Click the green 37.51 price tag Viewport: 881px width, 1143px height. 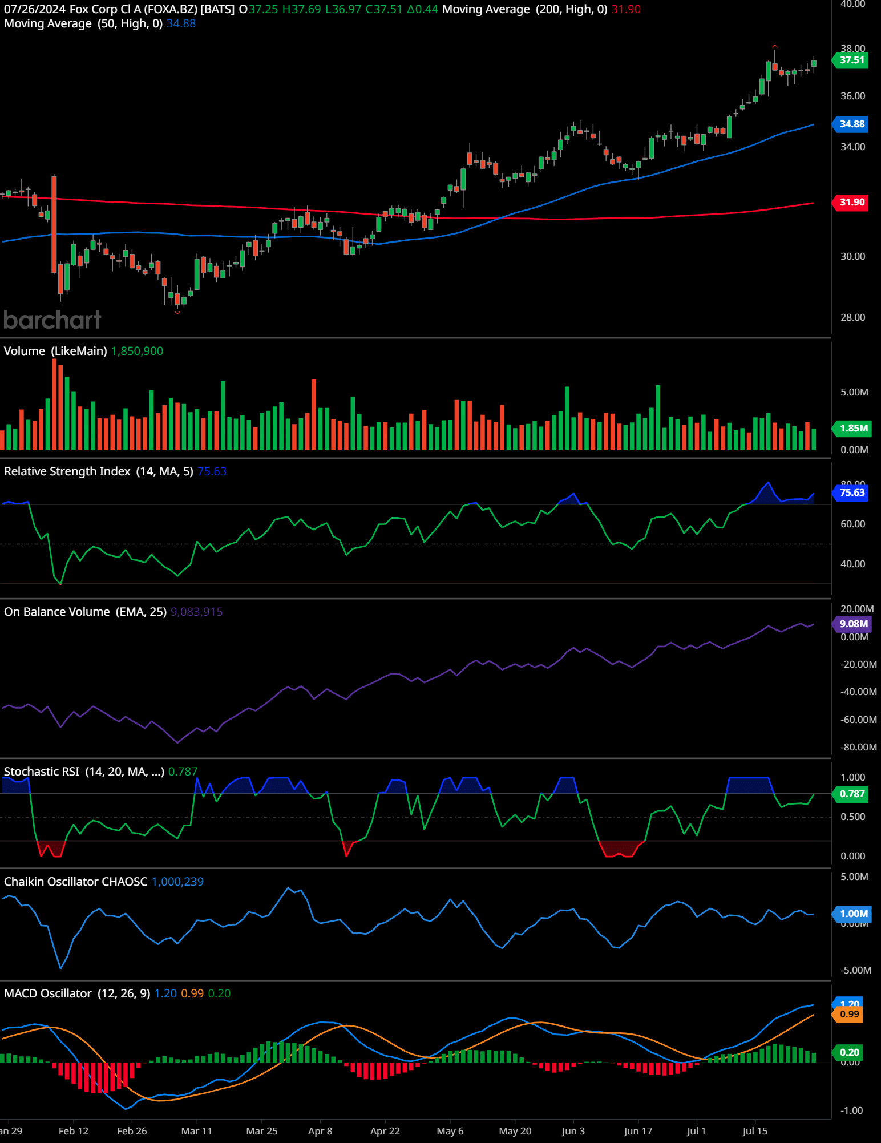[x=851, y=60]
